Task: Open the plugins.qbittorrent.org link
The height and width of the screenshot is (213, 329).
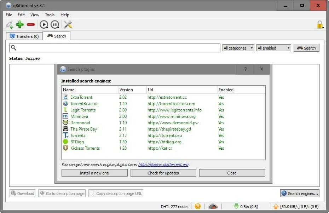Action: (163, 165)
